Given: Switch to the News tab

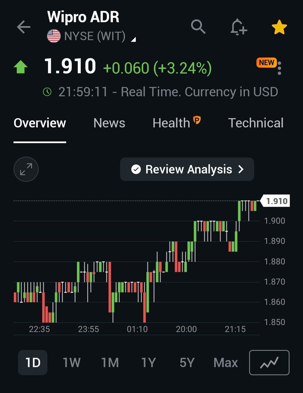Looking at the screenshot, I should (109, 123).
